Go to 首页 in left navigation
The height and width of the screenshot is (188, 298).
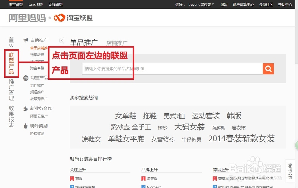(11, 42)
